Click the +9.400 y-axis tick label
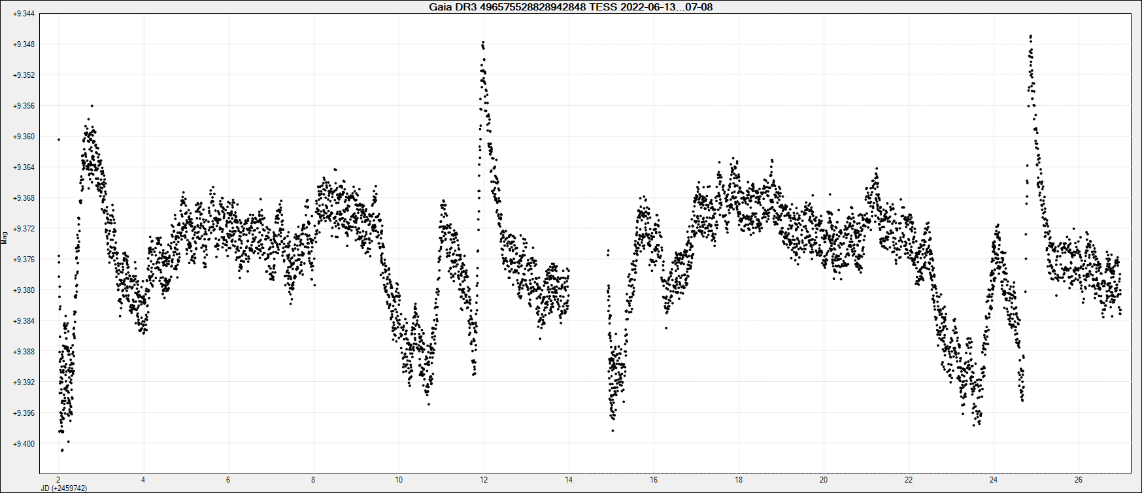 click(24, 444)
